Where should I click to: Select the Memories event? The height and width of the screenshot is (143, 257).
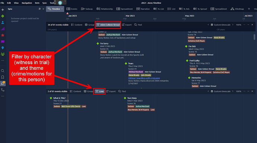[196, 78]
